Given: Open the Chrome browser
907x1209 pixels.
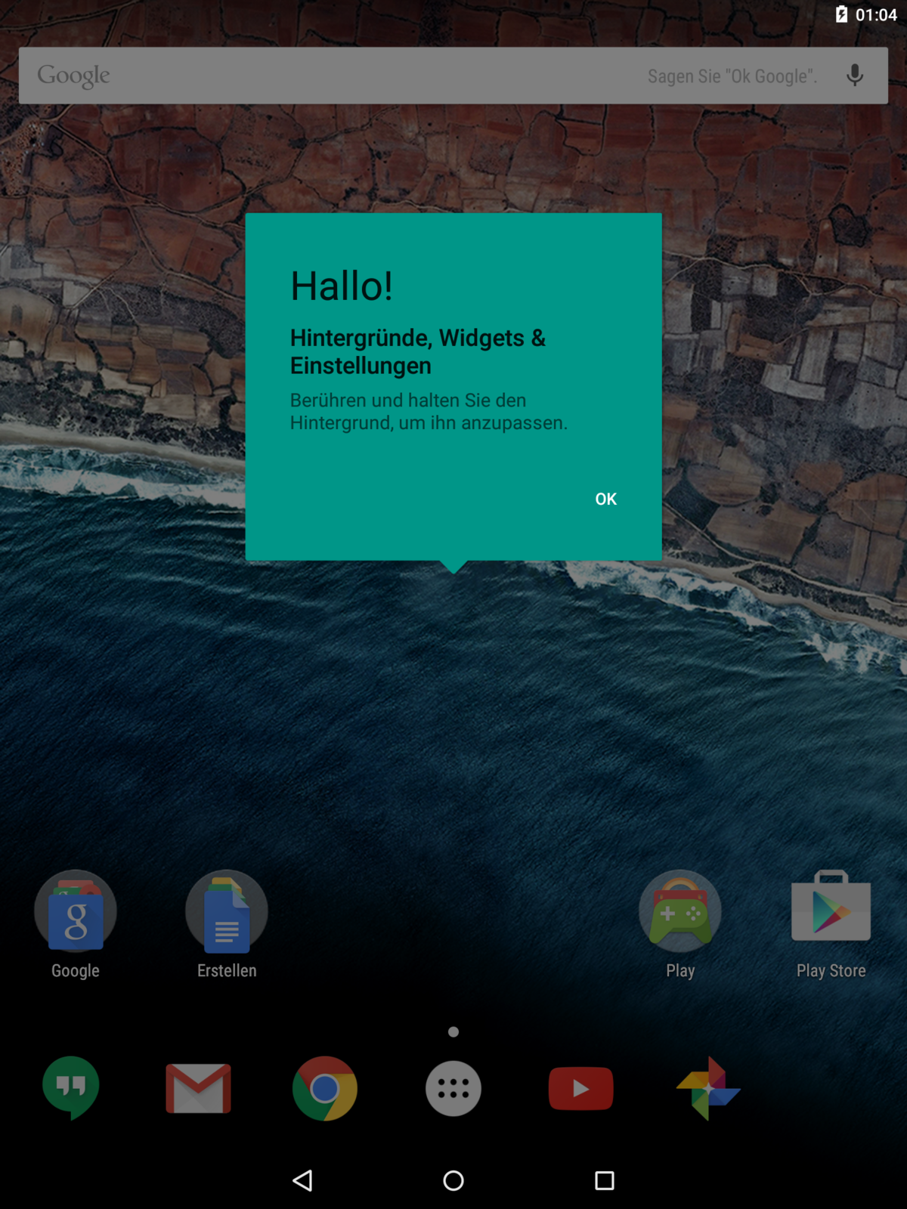Looking at the screenshot, I should (x=325, y=1088).
